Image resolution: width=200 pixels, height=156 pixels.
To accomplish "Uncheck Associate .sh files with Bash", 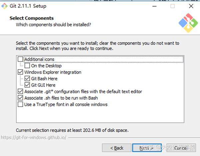I will [x=20, y=98].
